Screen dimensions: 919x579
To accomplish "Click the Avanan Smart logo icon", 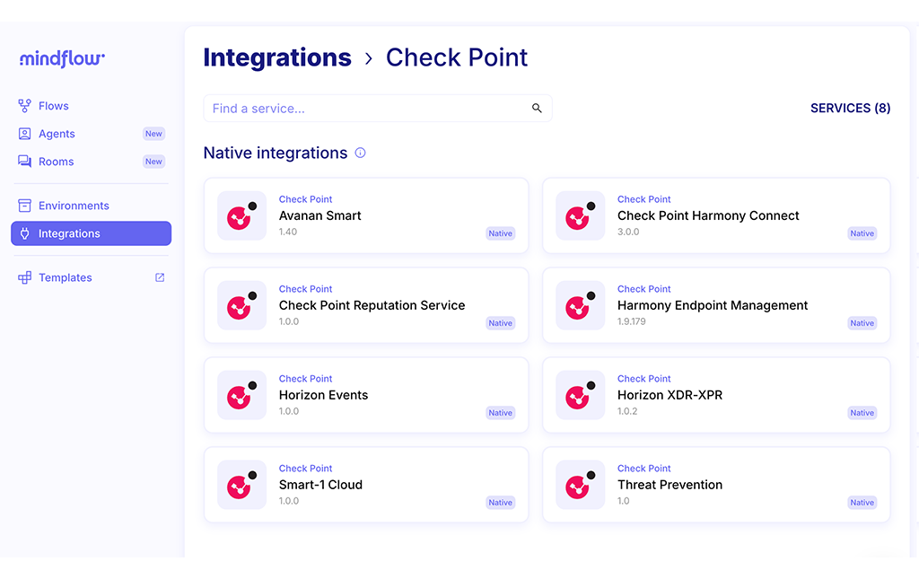I will pyautogui.click(x=242, y=215).
